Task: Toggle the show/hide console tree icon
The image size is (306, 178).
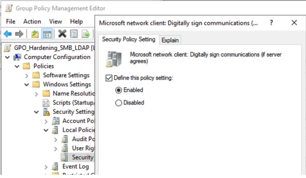Action: (x=47, y=34)
